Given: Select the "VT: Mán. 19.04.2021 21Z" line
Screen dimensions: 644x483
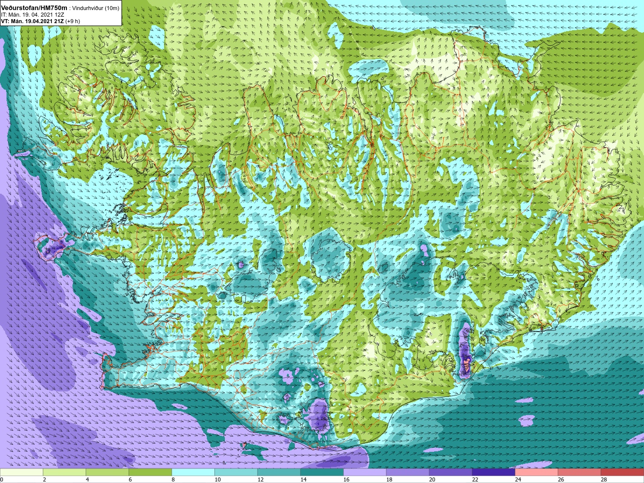Looking at the screenshot, I should (x=32, y=21).
